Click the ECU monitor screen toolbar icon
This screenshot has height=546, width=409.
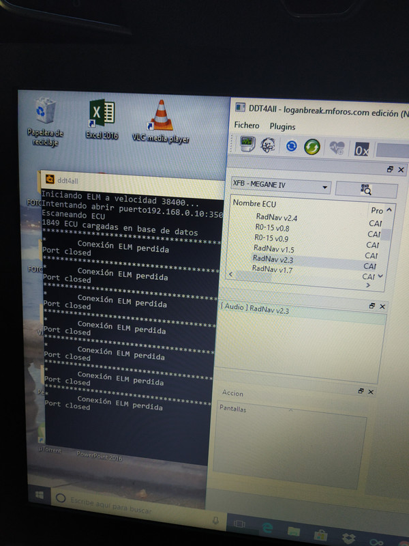[x=247, y=144]
